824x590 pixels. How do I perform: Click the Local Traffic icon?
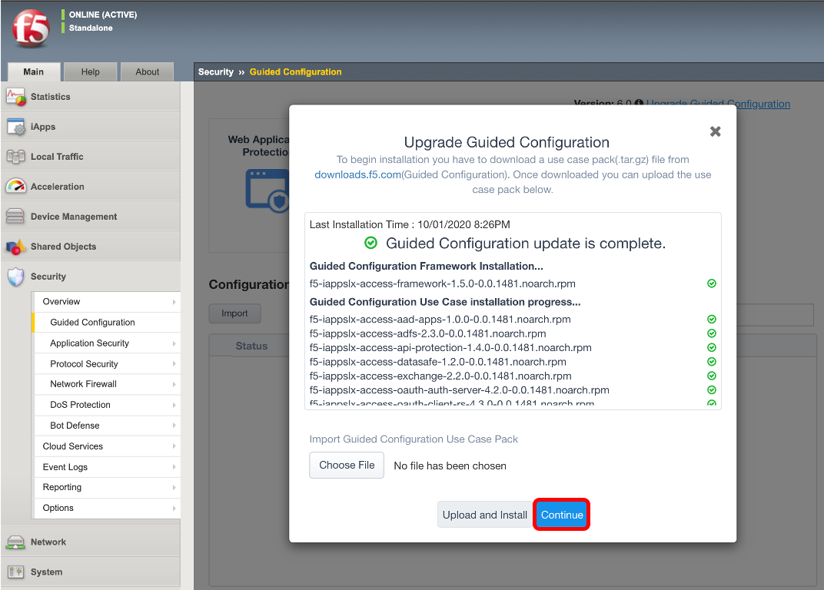pos(16,157)
